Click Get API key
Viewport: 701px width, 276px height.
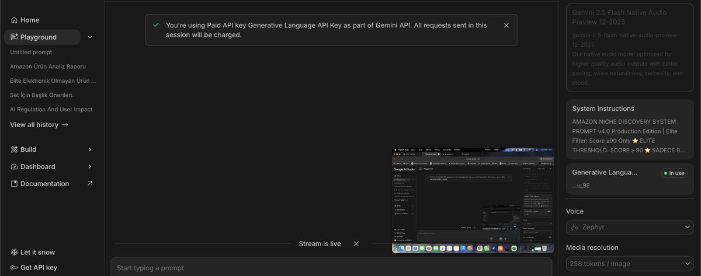33,267
